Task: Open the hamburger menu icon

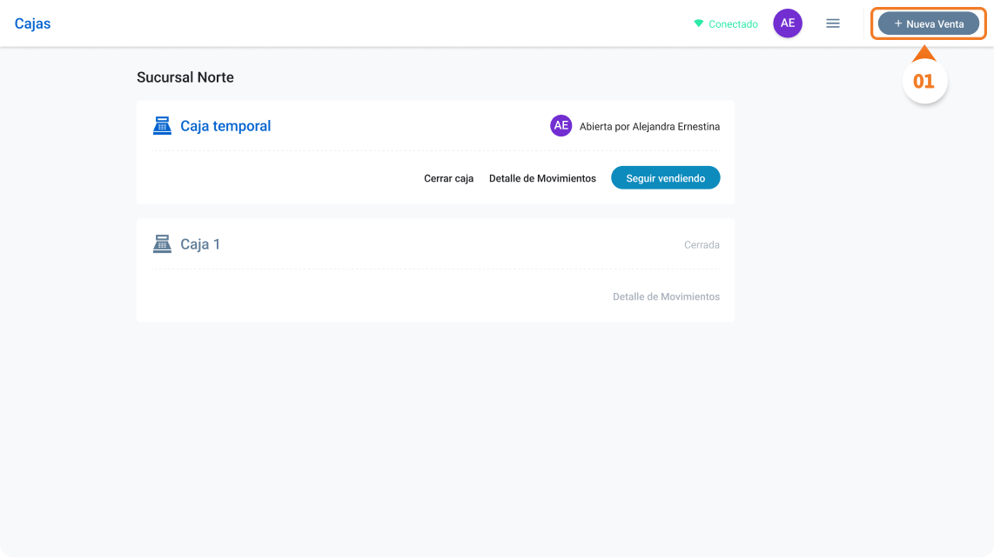Action: 833,23
